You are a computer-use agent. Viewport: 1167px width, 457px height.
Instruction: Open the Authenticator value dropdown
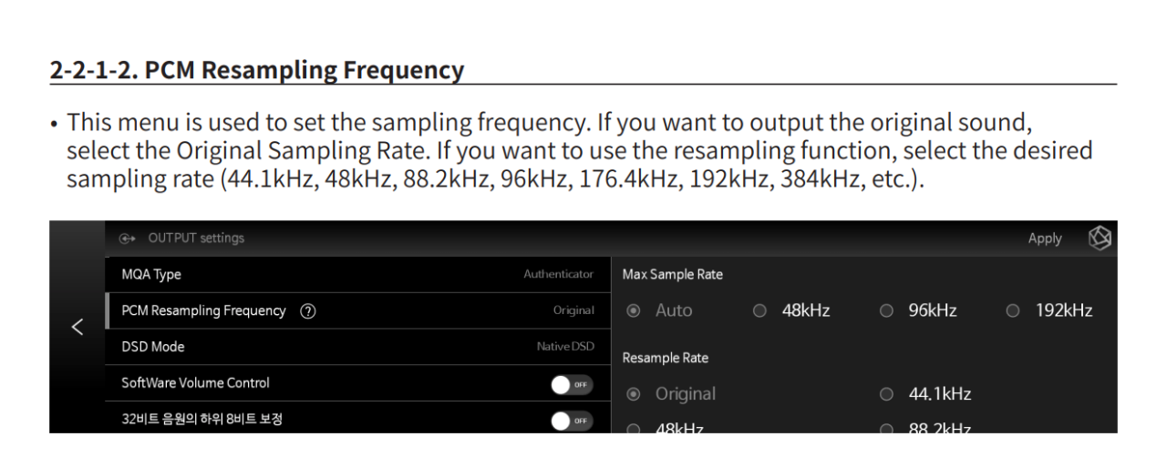pos(558,274)
